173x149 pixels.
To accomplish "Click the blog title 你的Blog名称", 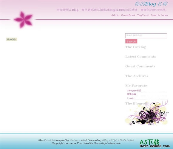I will click(151, 4).
